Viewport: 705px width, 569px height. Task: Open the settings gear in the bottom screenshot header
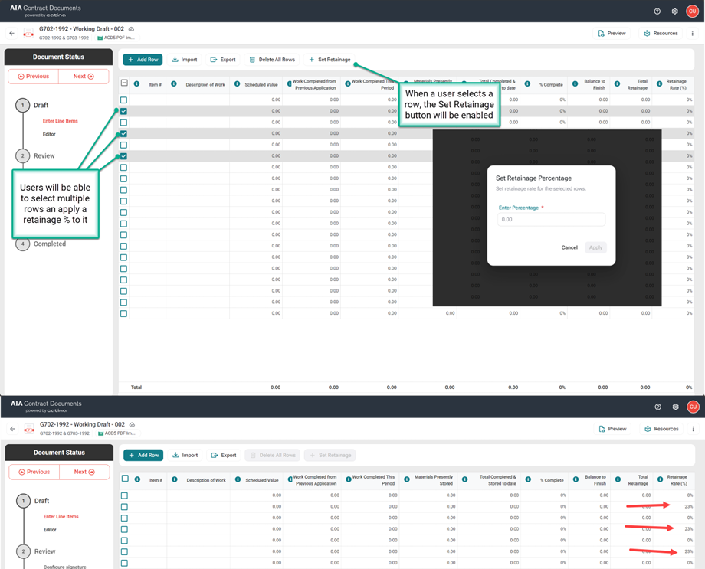[x=675, y=407]
